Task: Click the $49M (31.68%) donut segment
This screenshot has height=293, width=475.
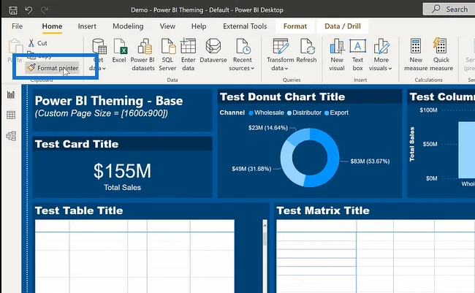Action: [x=289, y=165]
